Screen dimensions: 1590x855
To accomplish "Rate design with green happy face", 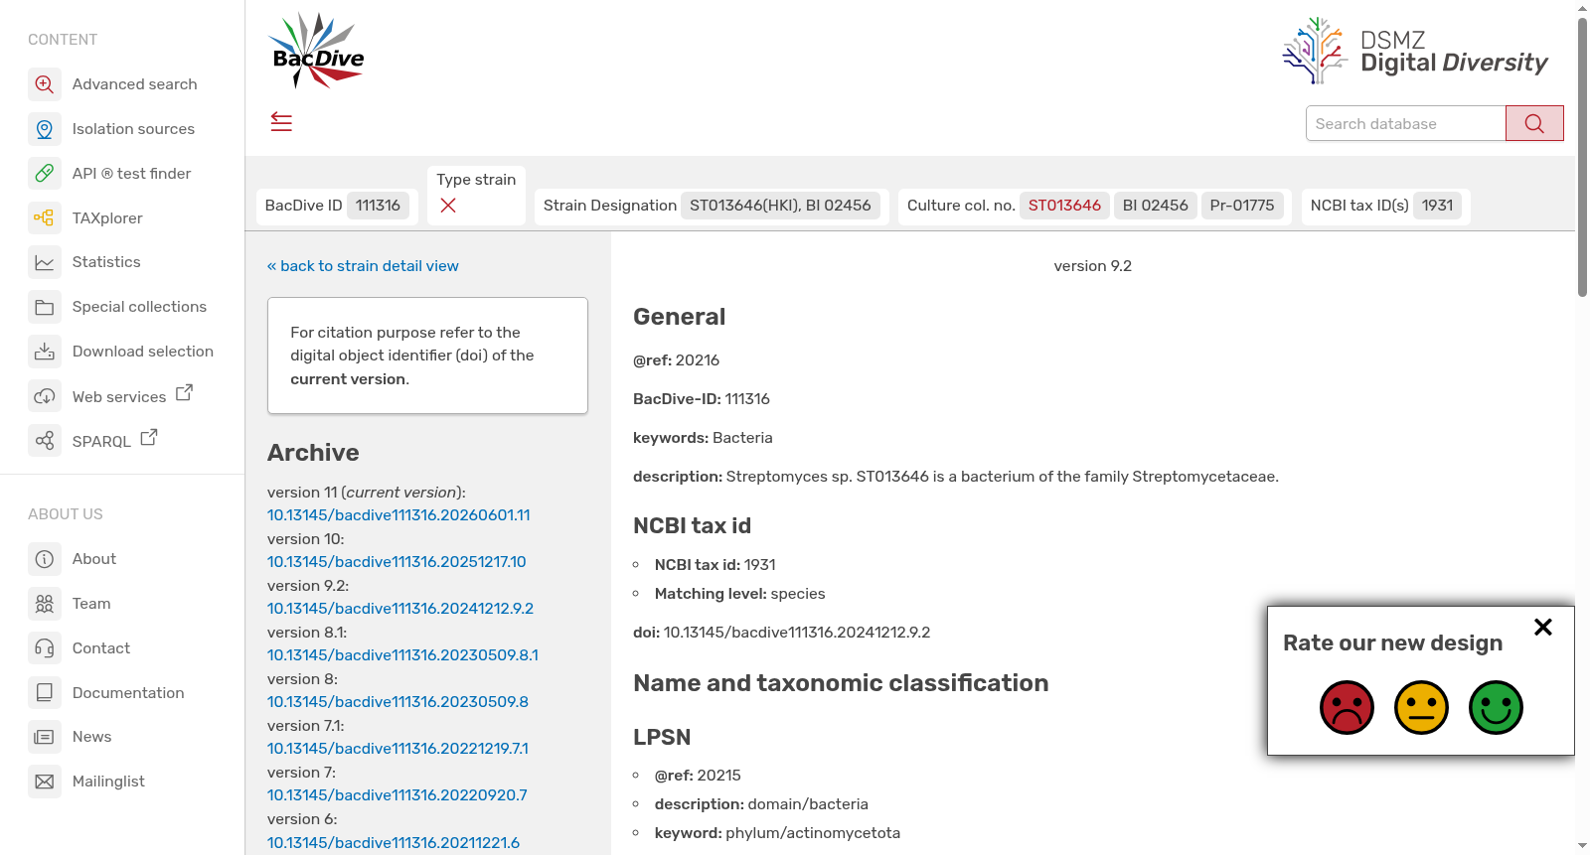I will pos(1496,707).
